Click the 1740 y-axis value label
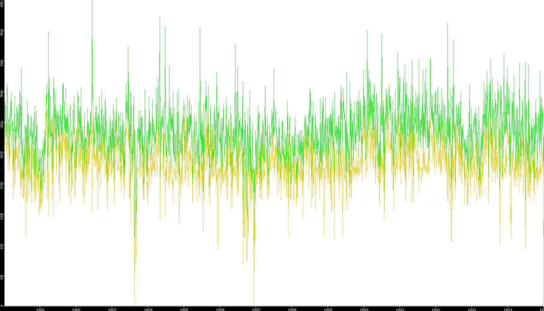 point(2,185)
